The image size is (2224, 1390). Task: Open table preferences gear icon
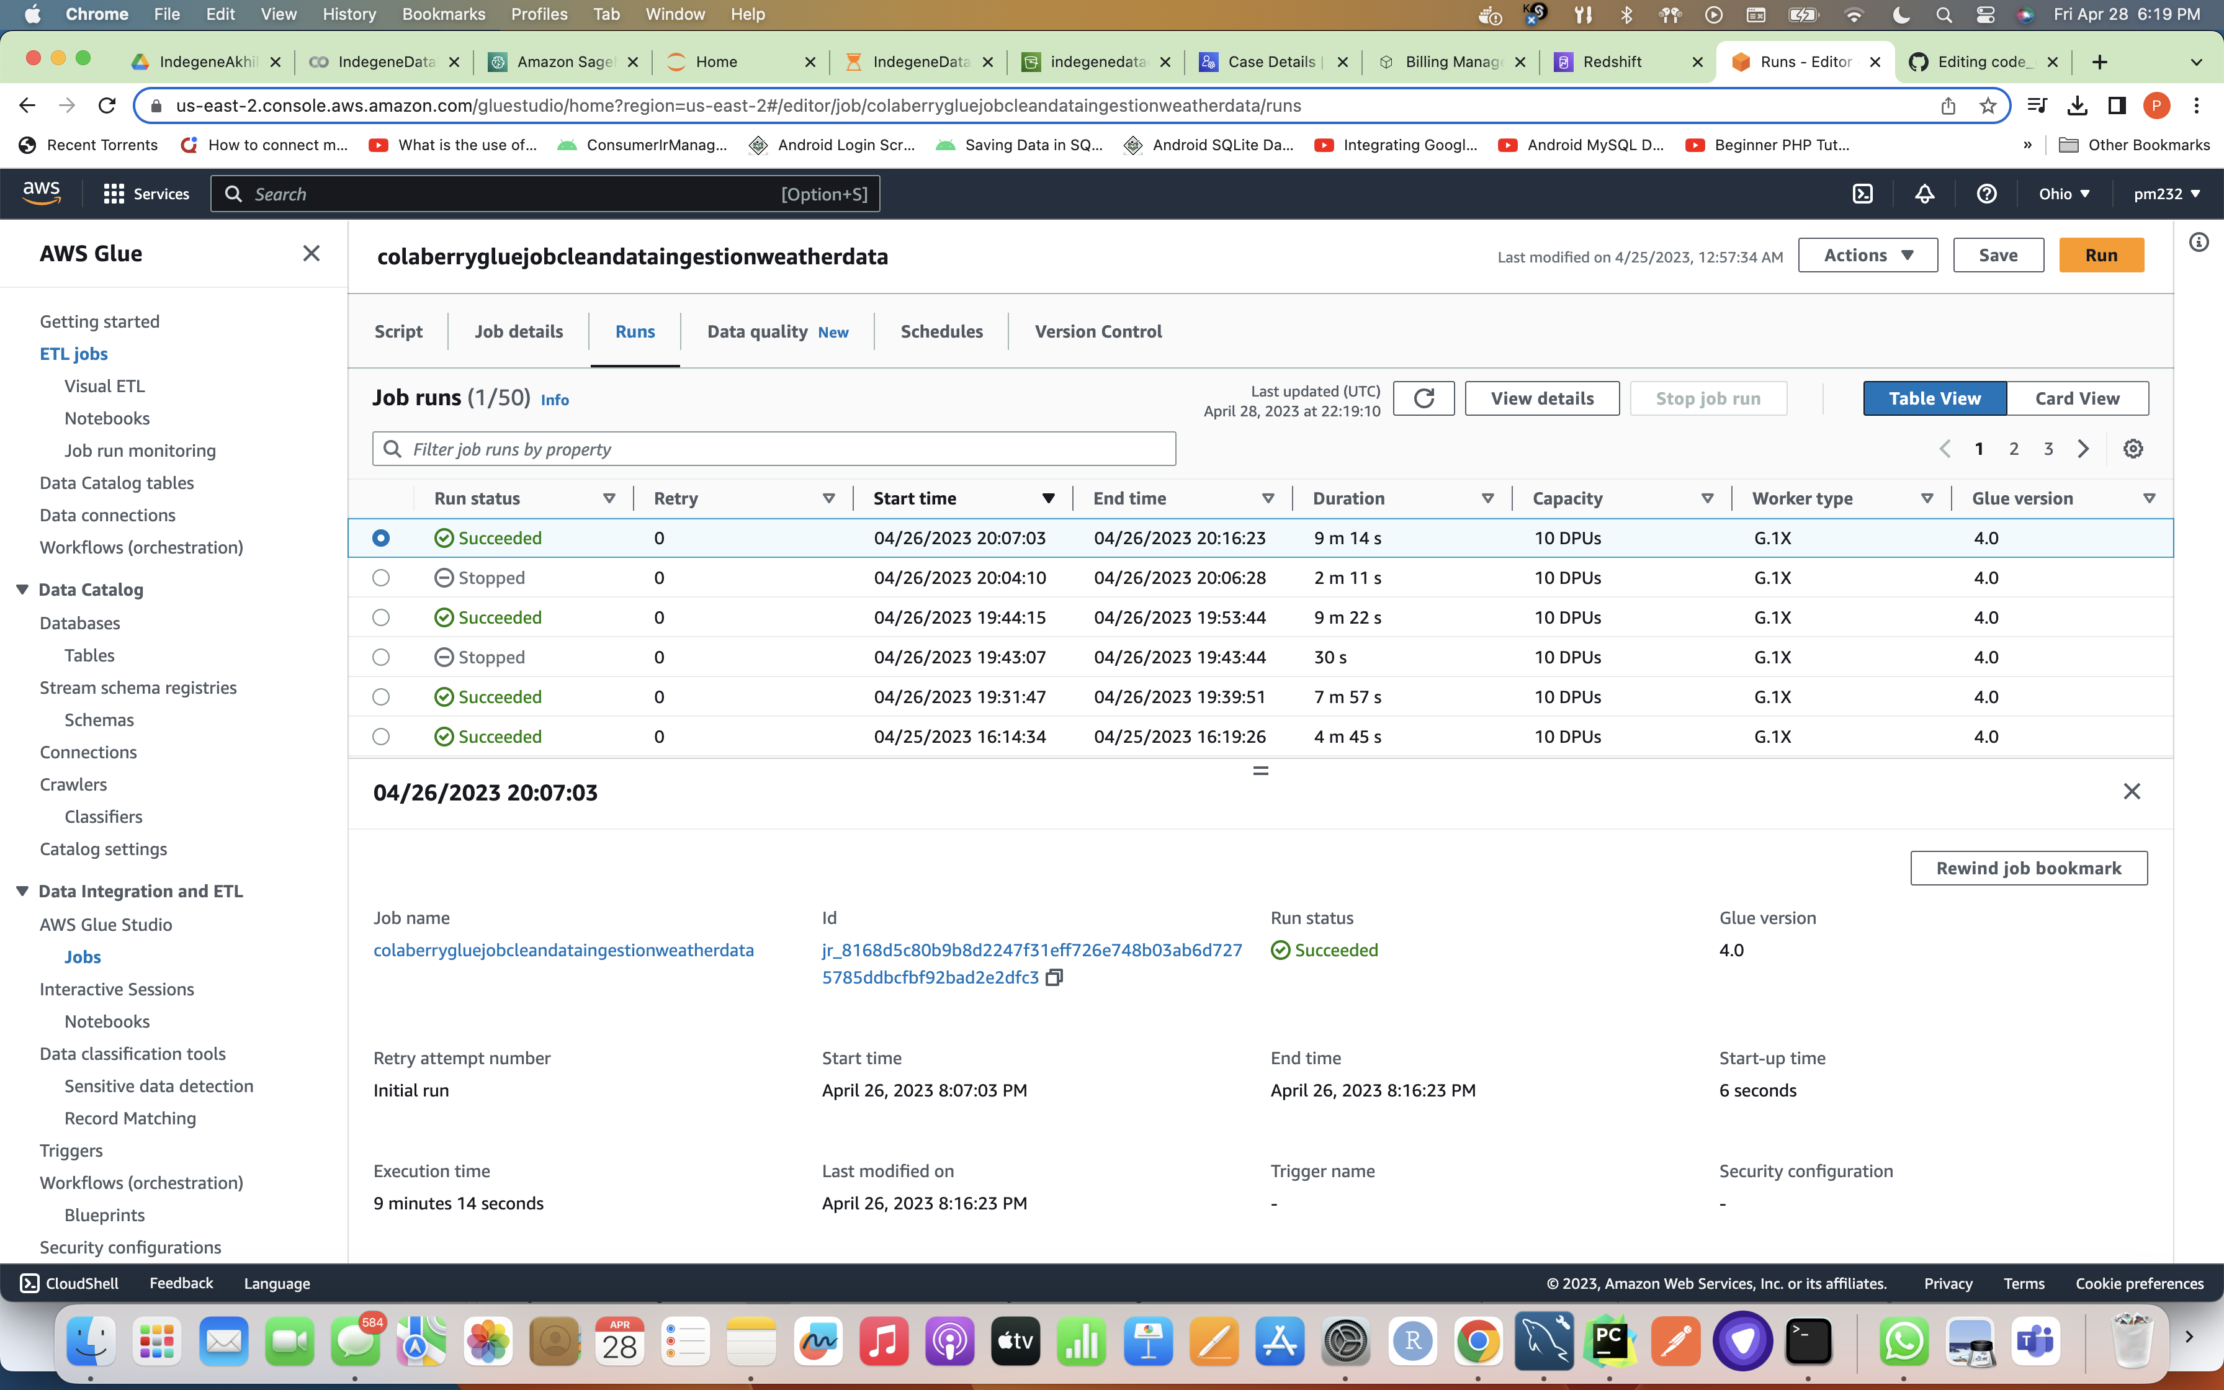[x=2133, y=449]
